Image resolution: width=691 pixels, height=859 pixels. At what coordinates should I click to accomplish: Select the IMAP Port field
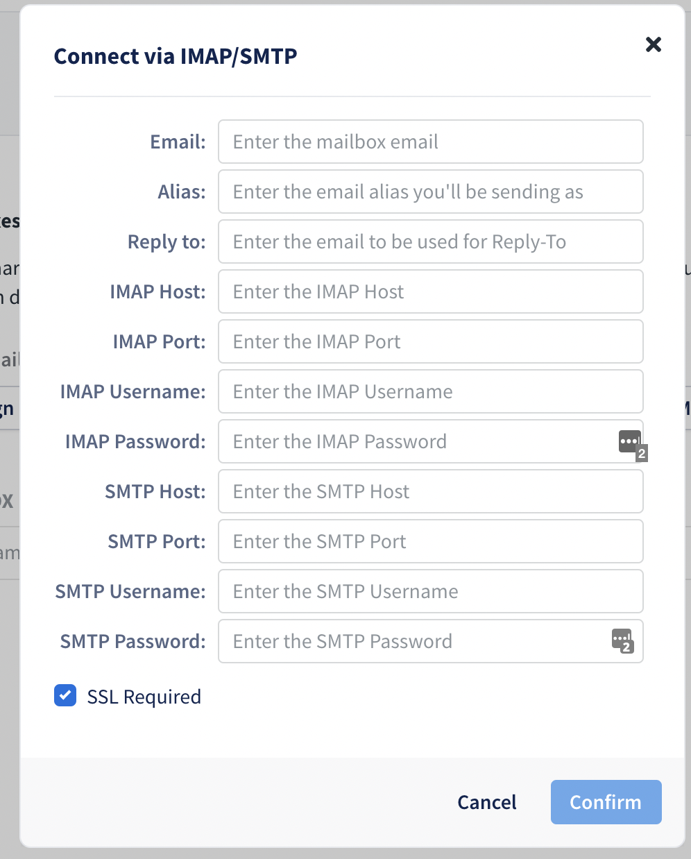[x=431, y=341]
